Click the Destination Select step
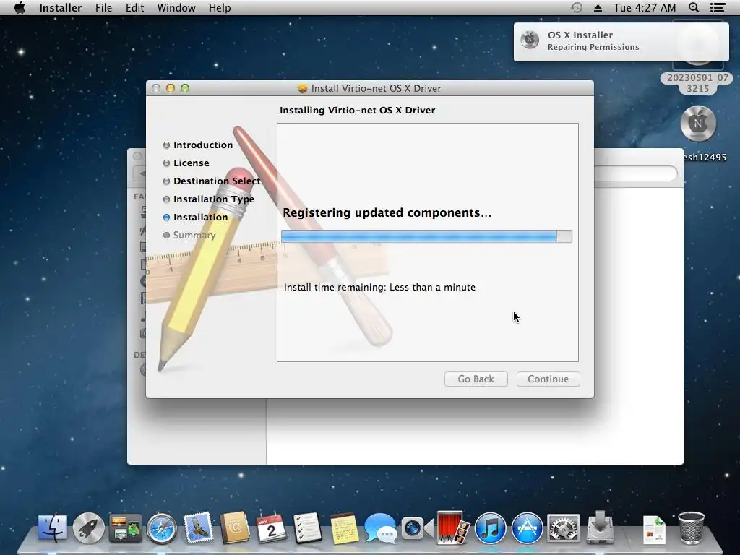The width and height of the screenshot is (740, 555). point(217,181)
